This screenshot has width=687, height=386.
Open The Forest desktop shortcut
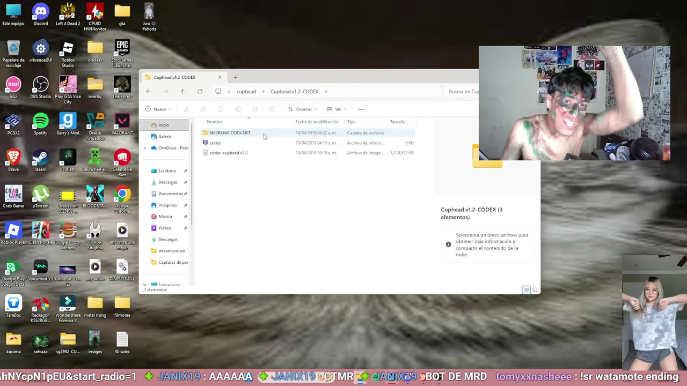(122, 87)
